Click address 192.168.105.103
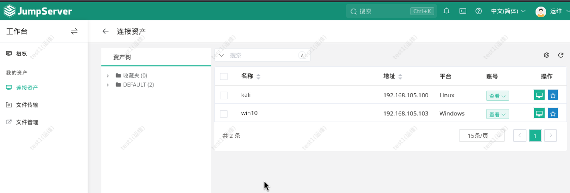Image resolution: width=570 pixels, height=193 pixels. coord(406,113)
